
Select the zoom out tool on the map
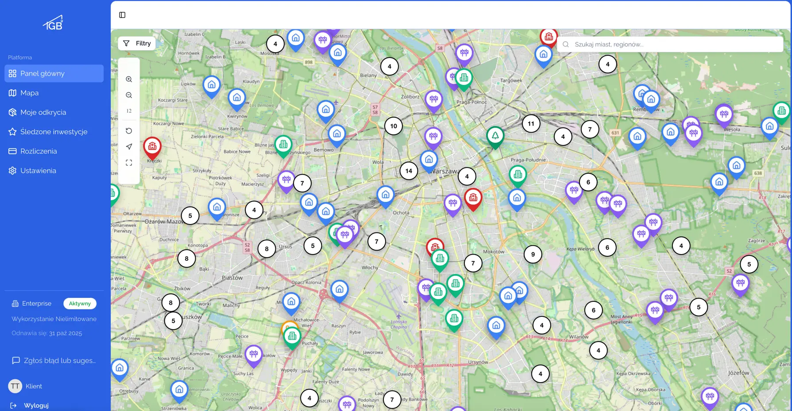(x=129, y=95)
